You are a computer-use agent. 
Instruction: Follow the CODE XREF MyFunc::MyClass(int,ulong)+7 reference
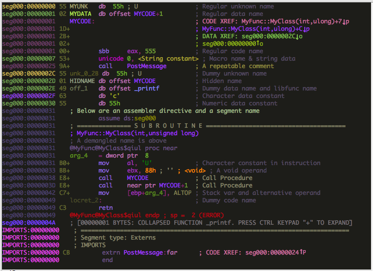click(x=295, y=21)
